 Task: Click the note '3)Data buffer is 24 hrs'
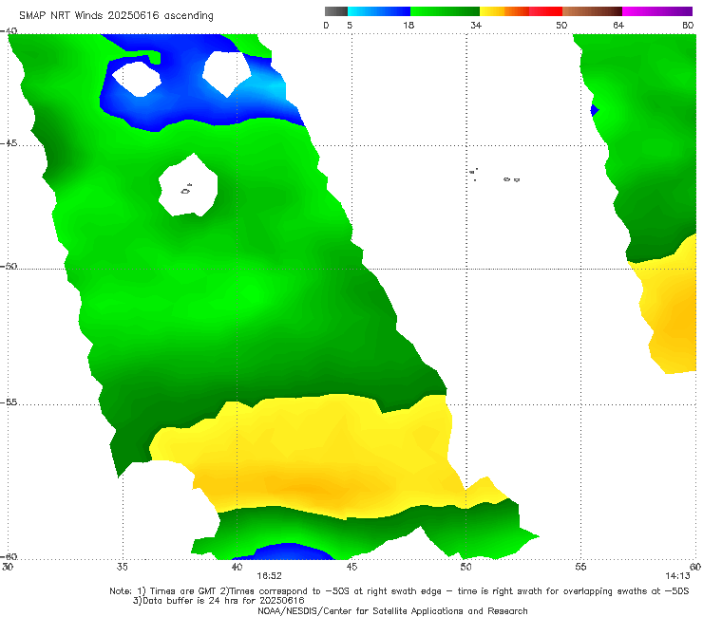click(x=218, y=601)
